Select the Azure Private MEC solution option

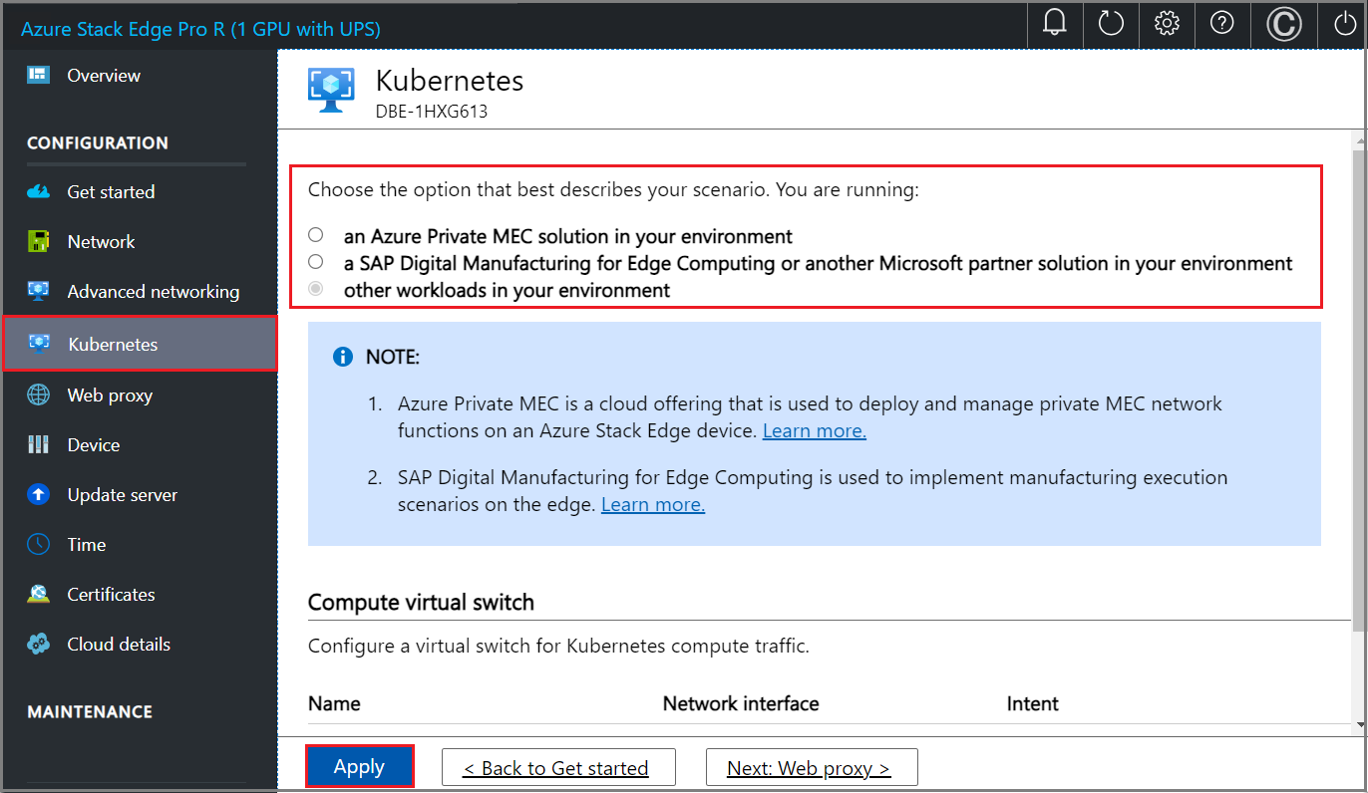tap(316, 234)
